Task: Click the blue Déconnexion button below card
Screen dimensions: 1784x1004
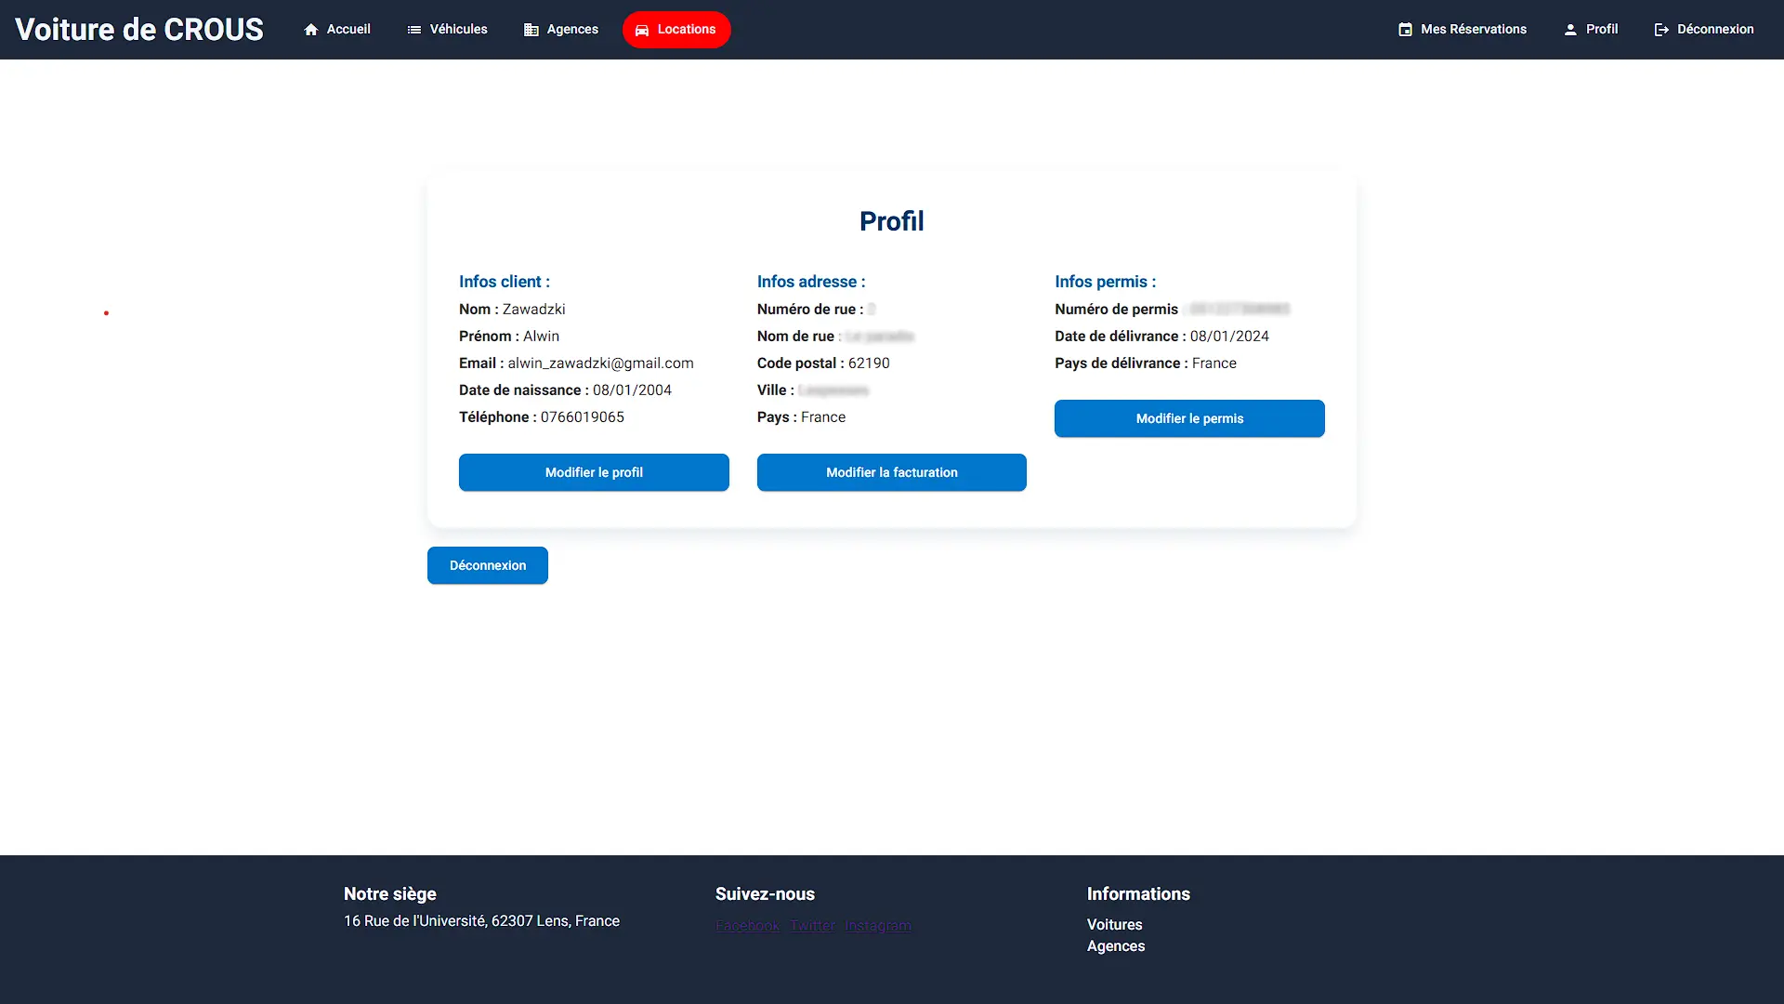Action: pos(488,565)
